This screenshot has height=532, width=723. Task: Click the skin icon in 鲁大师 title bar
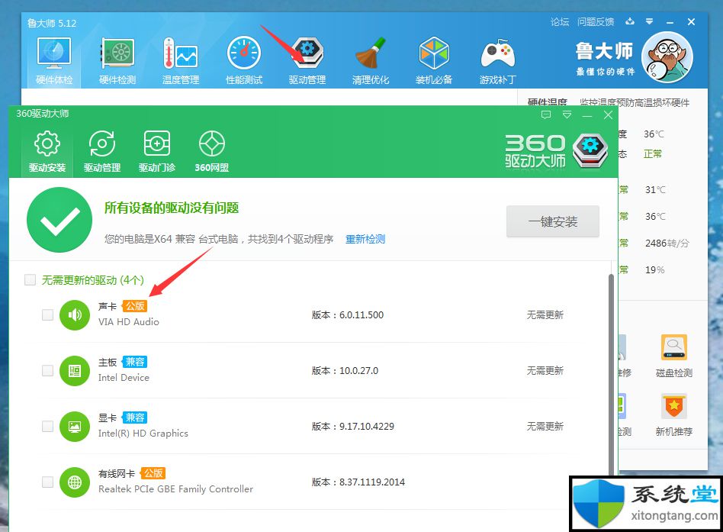pyautogui.click(x=630, y=21)
